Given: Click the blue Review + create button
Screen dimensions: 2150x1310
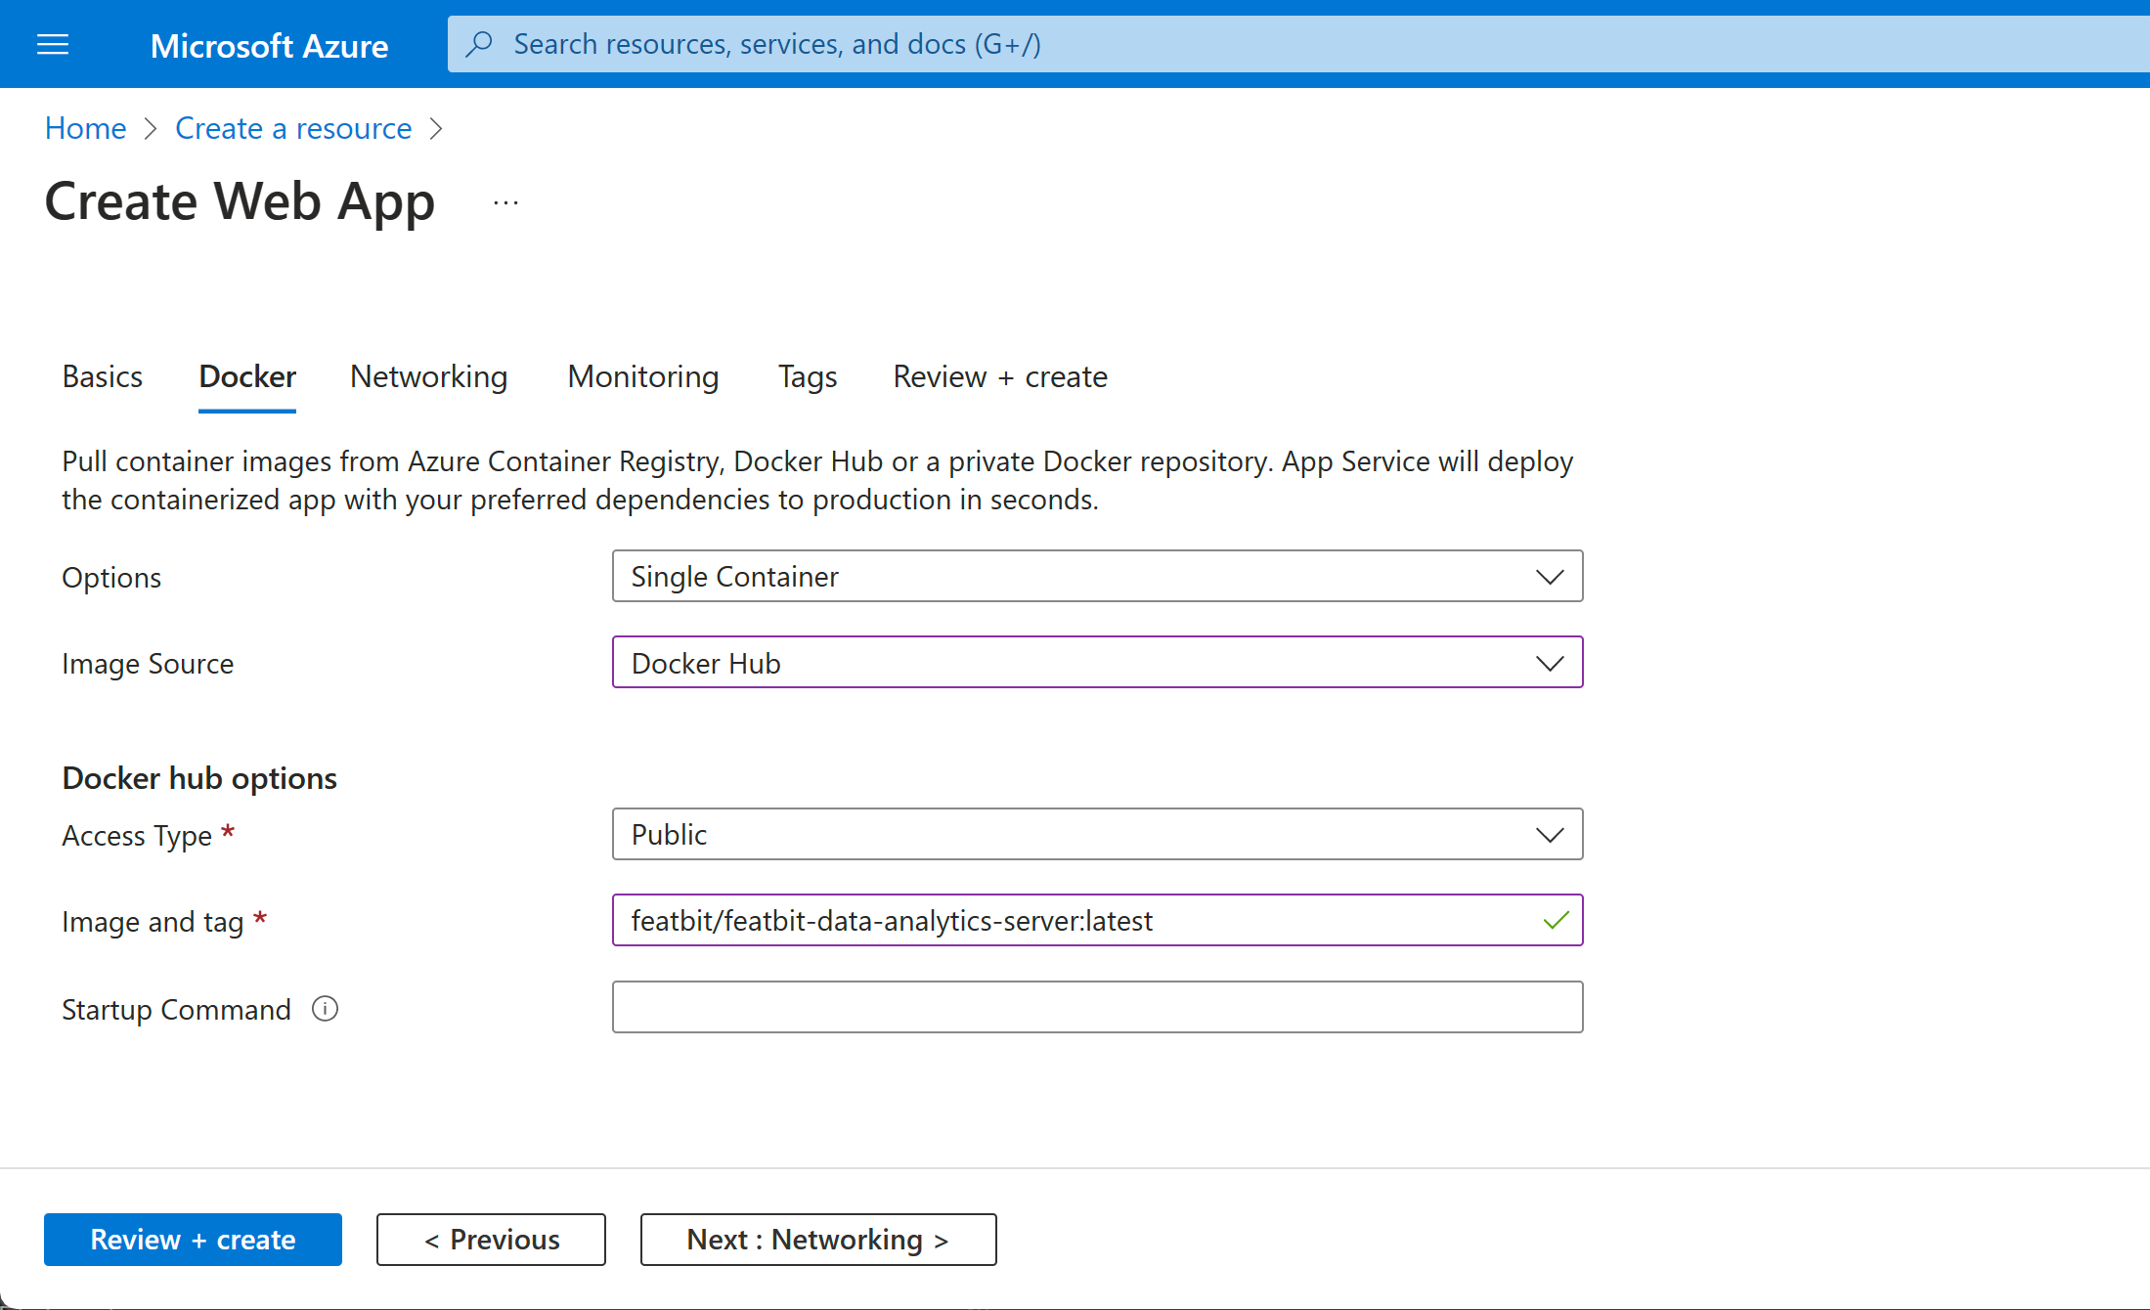Looking at the screenshot, I should (x=193, y=1240).
